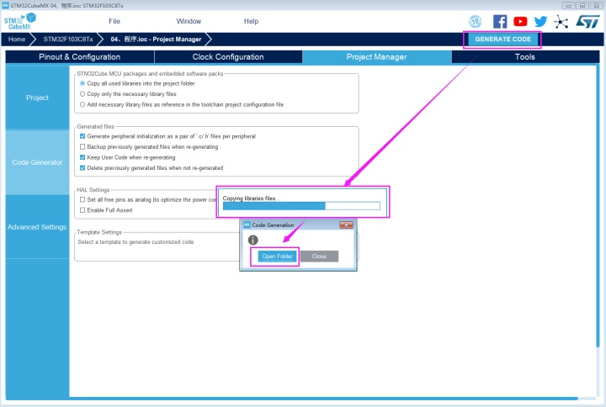The image size is (606, 407).
Task: Click Open Folder in the Code Generation dialog
Action: point(277,256)
